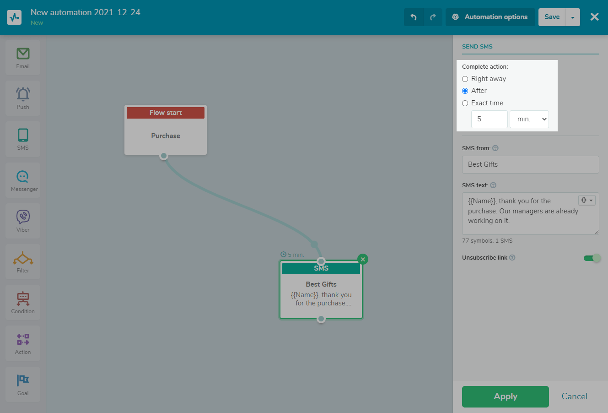The image size is (608, 413).
Task: Click the SMS text area
Action: (531, 213)
